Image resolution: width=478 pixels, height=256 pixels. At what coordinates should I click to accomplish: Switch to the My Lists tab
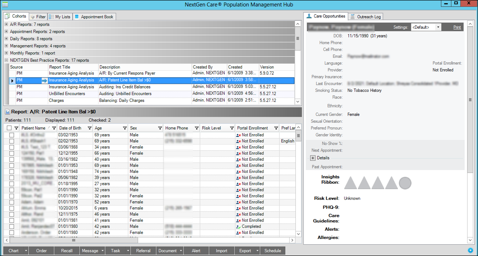pyautogui.click(x=60, y=17)
